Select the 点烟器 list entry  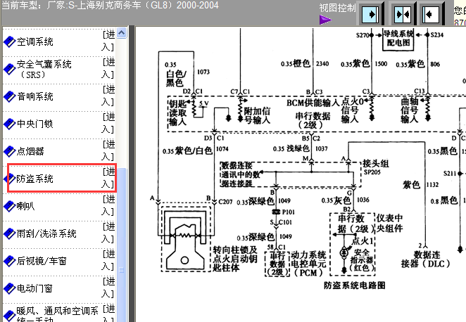pyautogui.click(x=30, y=151)
